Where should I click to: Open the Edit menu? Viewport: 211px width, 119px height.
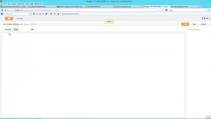point(5,4)
